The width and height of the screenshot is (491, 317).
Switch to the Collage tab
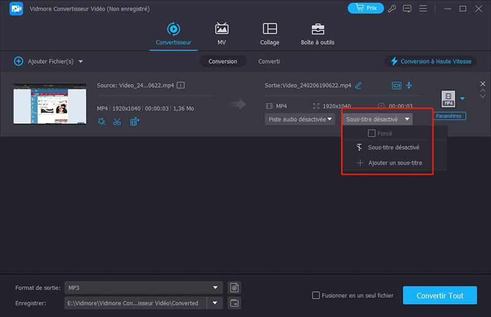pos(269,34)
